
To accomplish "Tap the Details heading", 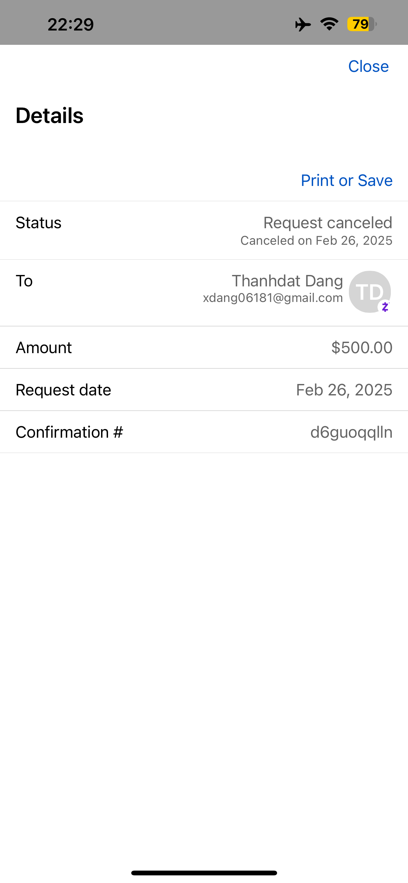I will (49, 115).
